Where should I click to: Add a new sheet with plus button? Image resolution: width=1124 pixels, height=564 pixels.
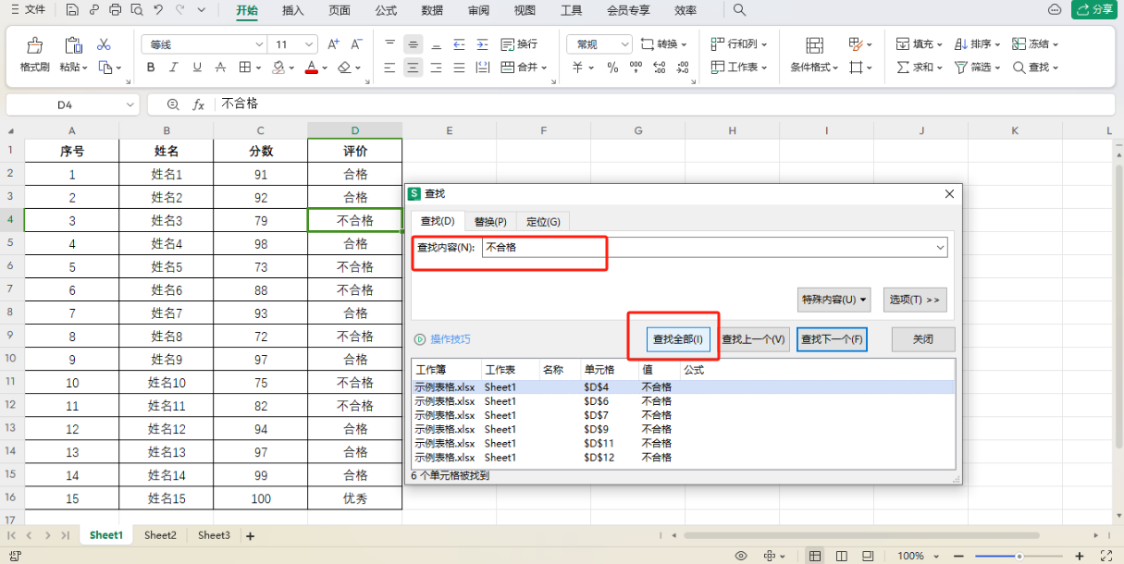(x=250, y=535)
